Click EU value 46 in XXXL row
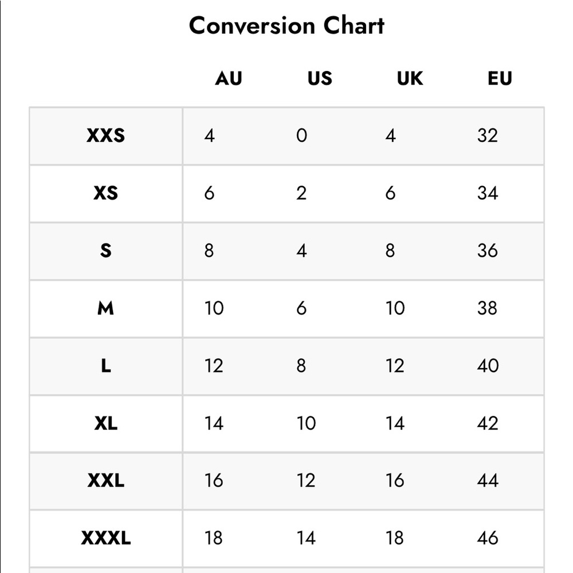 (488, 538)
